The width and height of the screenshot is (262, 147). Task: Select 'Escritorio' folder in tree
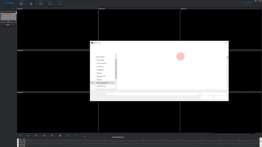click(100, 67)
